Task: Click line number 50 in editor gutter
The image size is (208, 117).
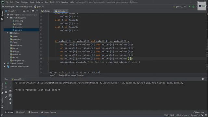Action: (x=41, y=58)
